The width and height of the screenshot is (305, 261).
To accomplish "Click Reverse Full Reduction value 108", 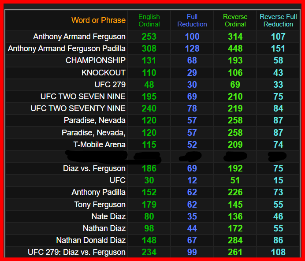I will [278, 252].
